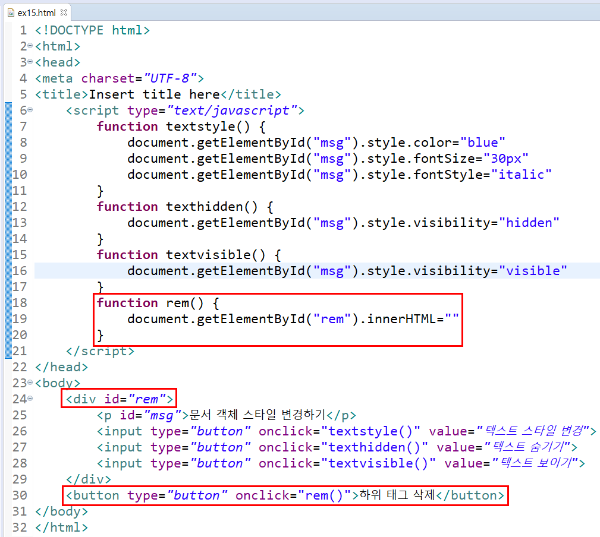Viewport: 600px width, 537px height.
Task: Click line number 32 in the gutter
Action: click(20, 527)
